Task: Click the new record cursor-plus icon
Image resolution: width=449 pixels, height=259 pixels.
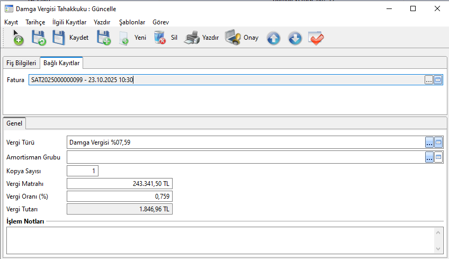Action: point(18,38)
